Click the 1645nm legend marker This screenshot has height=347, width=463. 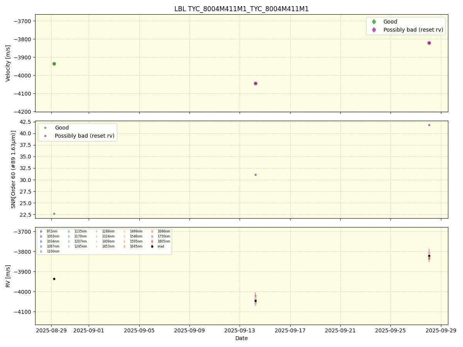click(x=124, y=246)
